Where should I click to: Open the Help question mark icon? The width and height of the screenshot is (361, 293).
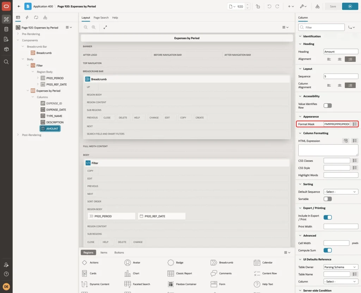pyautogui.click(x=6, y=274)
